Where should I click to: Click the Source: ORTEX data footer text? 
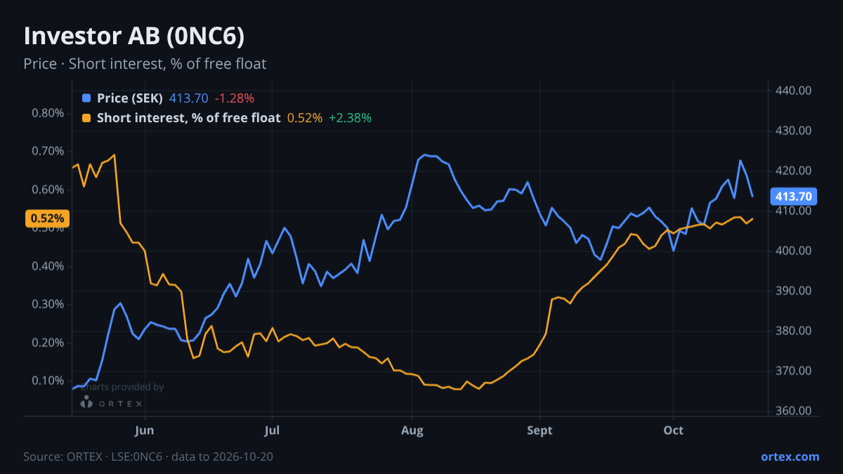pos(148,456)
